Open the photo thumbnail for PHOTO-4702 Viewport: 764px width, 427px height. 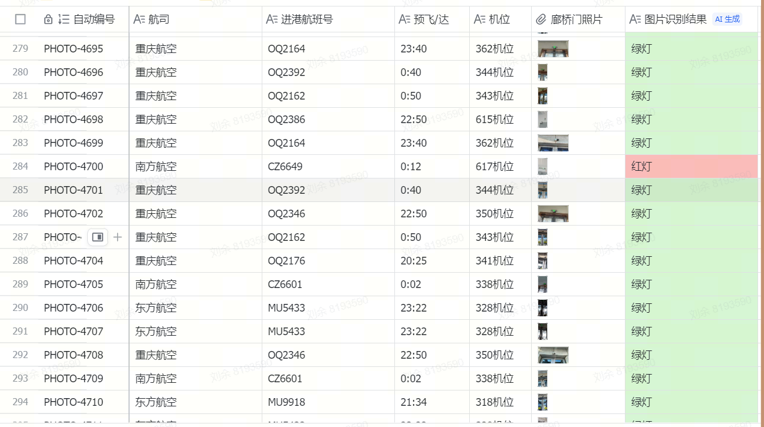pyautogui.click(x=553, y=214)
